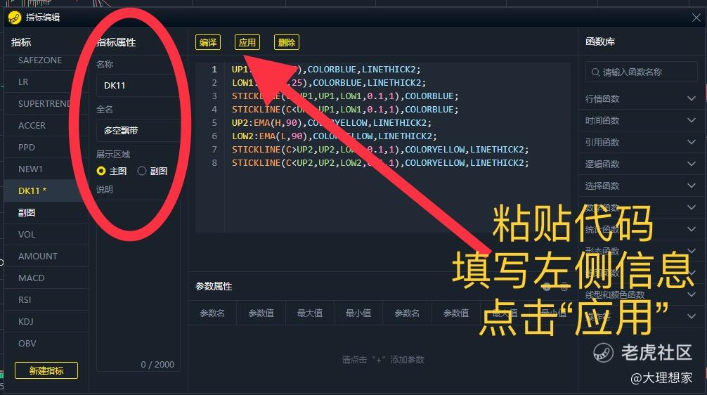
Task: Select SUPERTREND indicator in list
Action: pos(45,104)
